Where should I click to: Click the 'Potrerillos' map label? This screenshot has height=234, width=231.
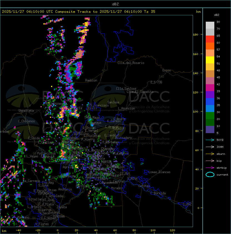pos(46,153)
